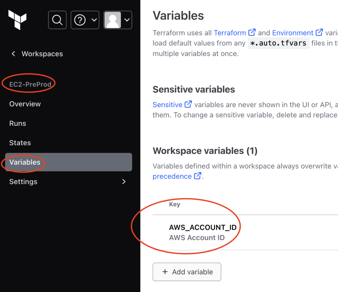
Task: Click external link icon after Environment
Action: click(319, 32)
